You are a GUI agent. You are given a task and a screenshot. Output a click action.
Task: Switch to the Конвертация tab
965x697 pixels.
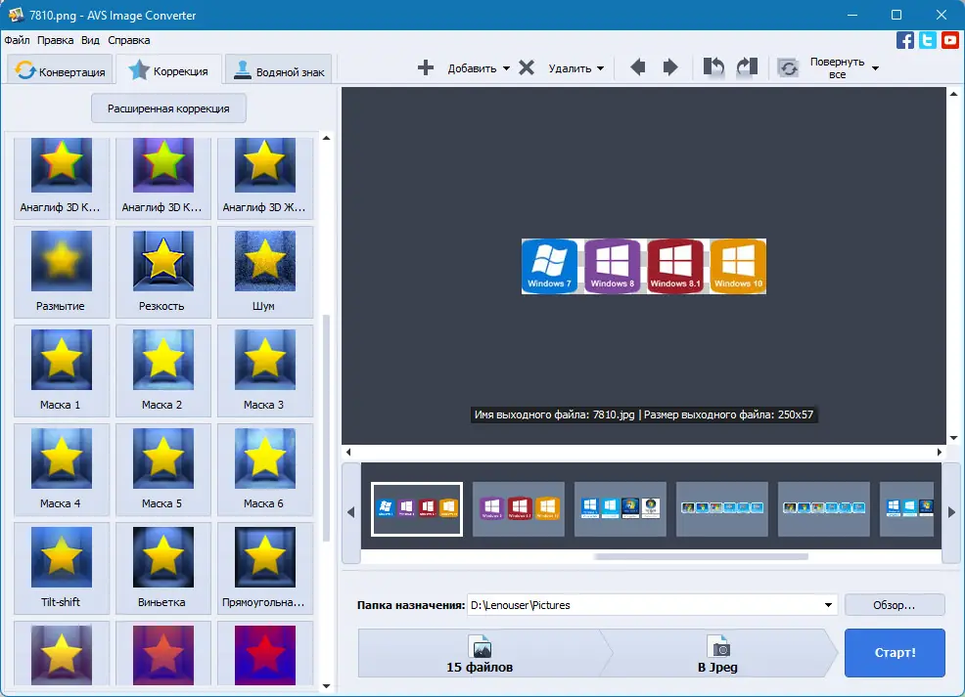click(x=61, y=70)
